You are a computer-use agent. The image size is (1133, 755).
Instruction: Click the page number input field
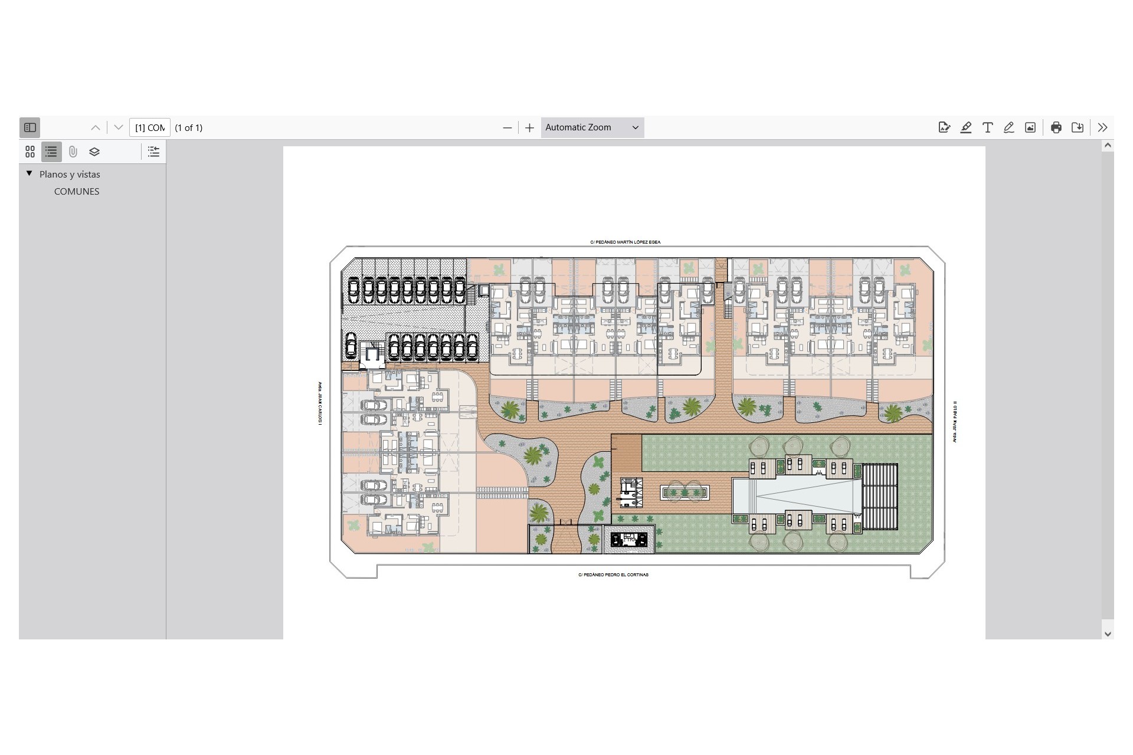tap(149, 127)
